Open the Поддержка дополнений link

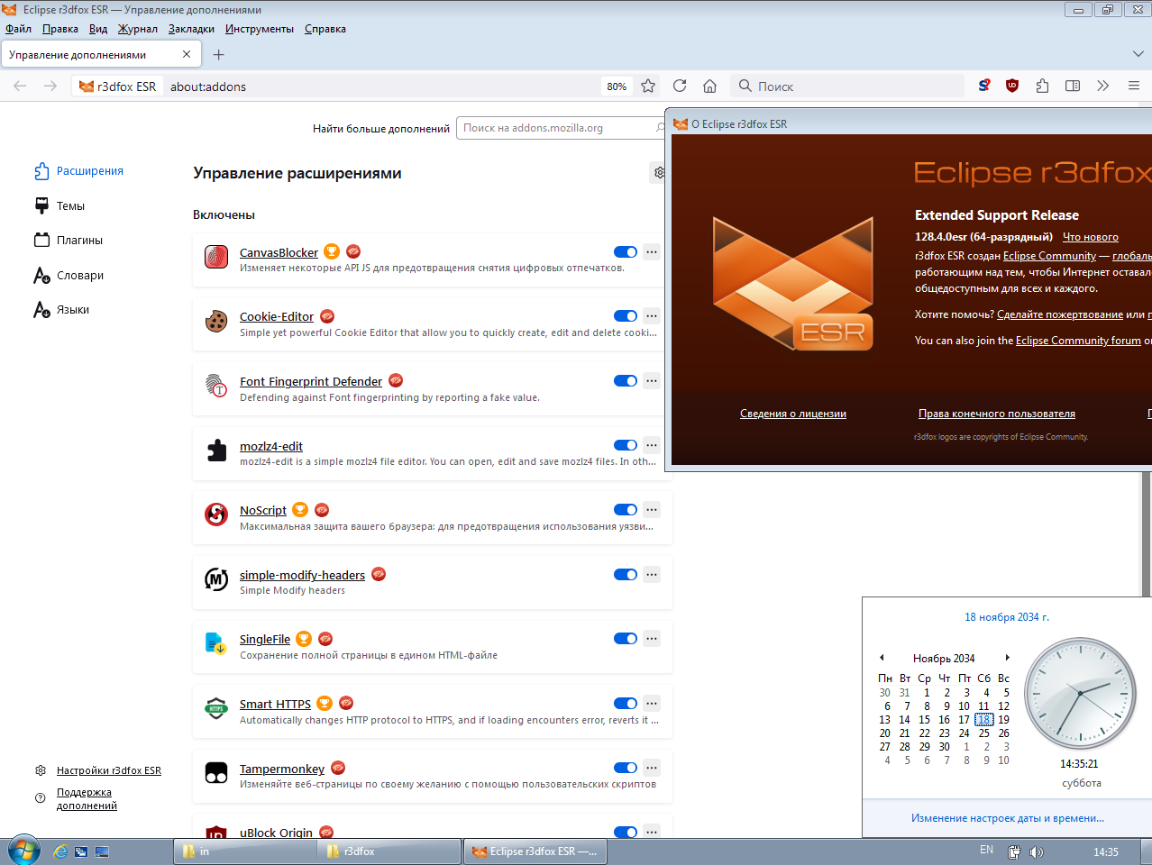(x=87, y=799)
